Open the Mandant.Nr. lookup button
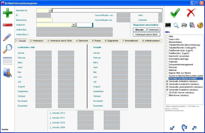 coord(50,10)
